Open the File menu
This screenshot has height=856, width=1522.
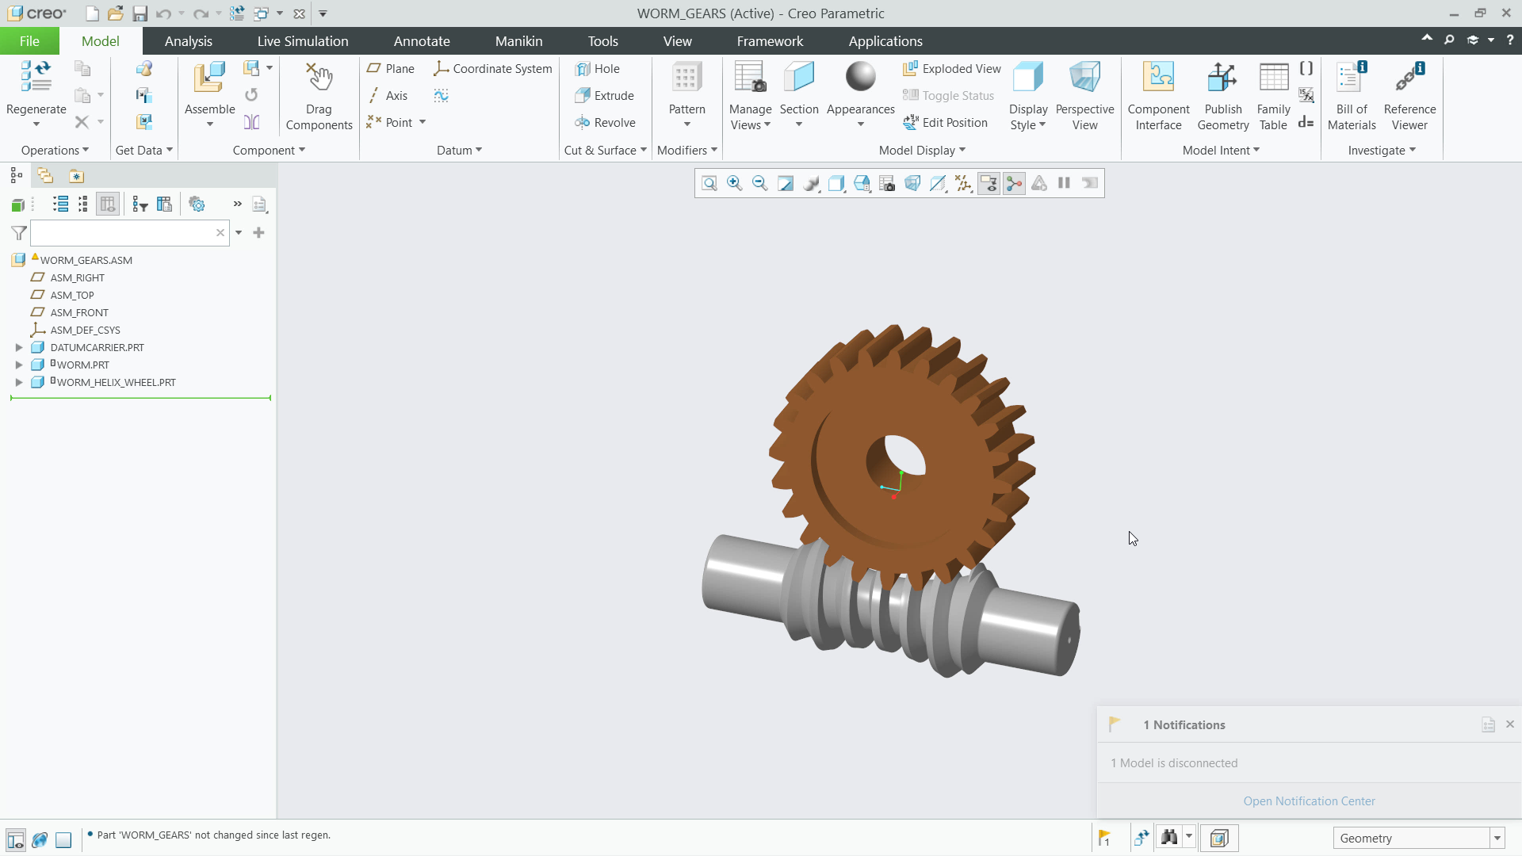(x=29, y=41)
